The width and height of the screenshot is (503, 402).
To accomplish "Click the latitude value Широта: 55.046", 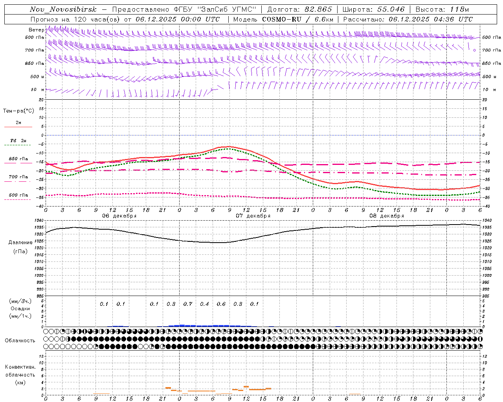I will click(x=373, y=10).
